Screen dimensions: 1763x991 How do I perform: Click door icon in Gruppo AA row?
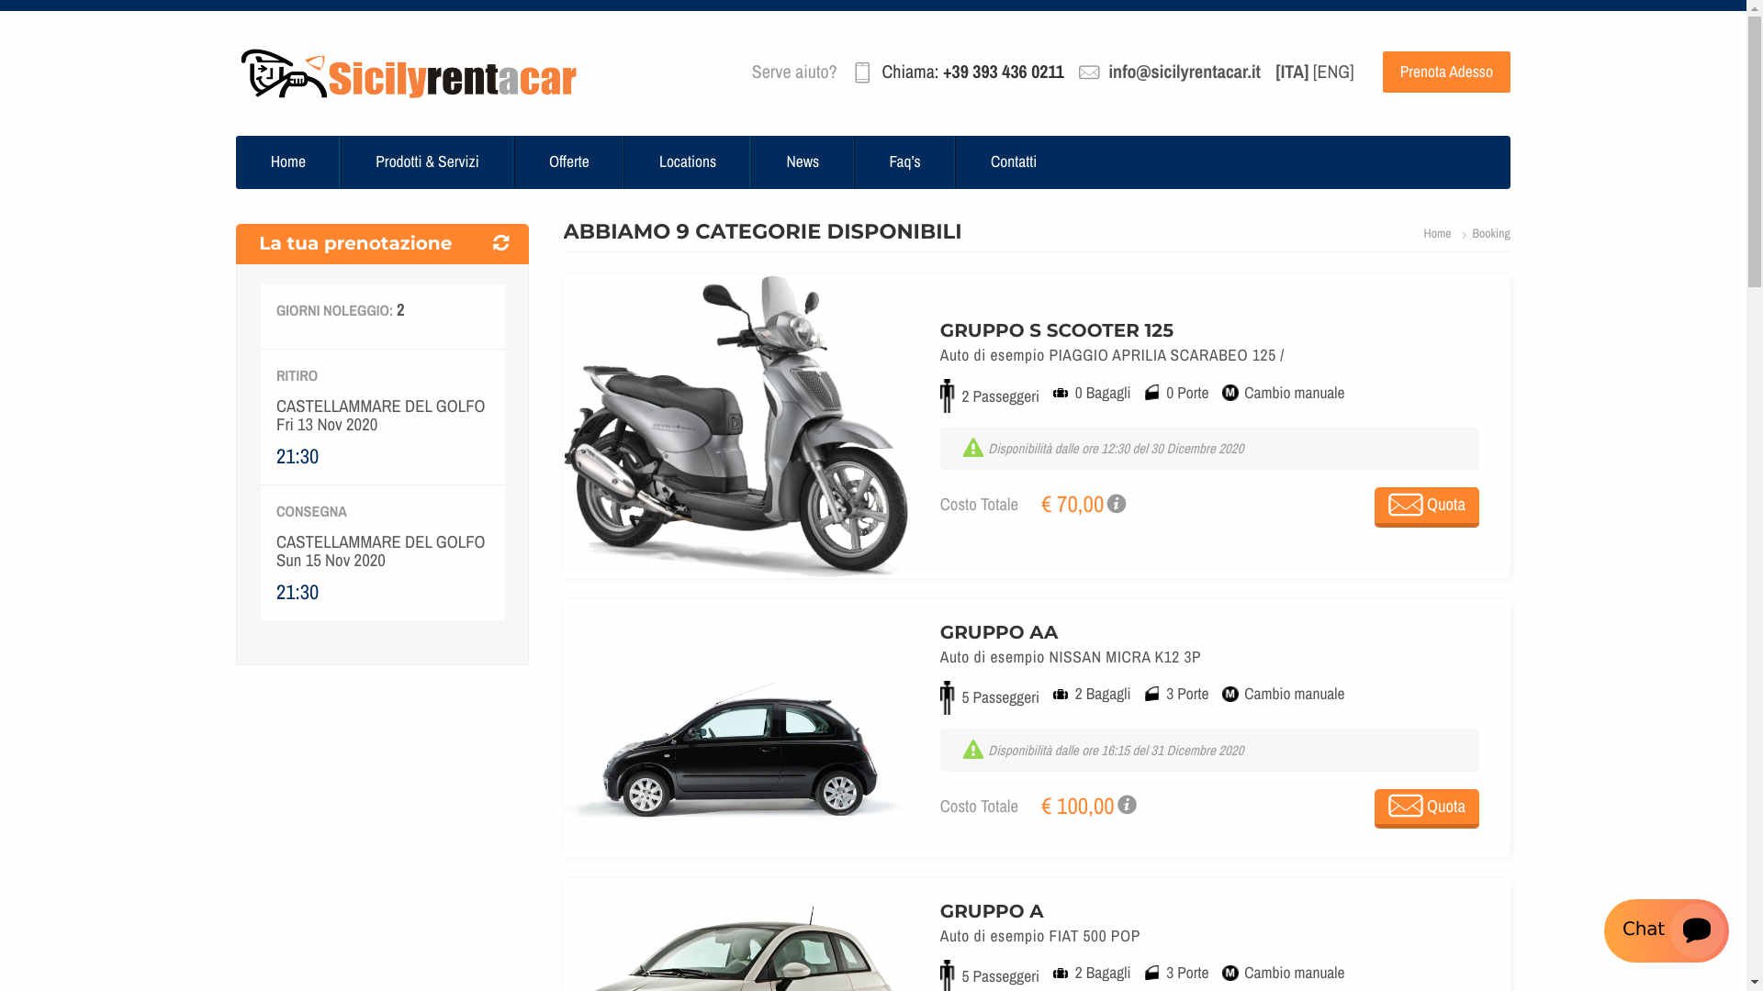point(1152,695)
